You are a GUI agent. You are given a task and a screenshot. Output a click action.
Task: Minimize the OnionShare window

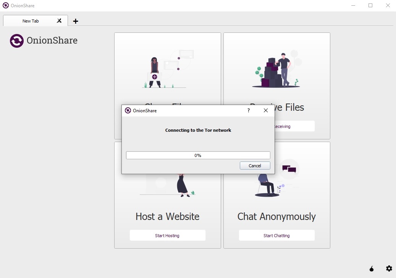tap(353, 5)
